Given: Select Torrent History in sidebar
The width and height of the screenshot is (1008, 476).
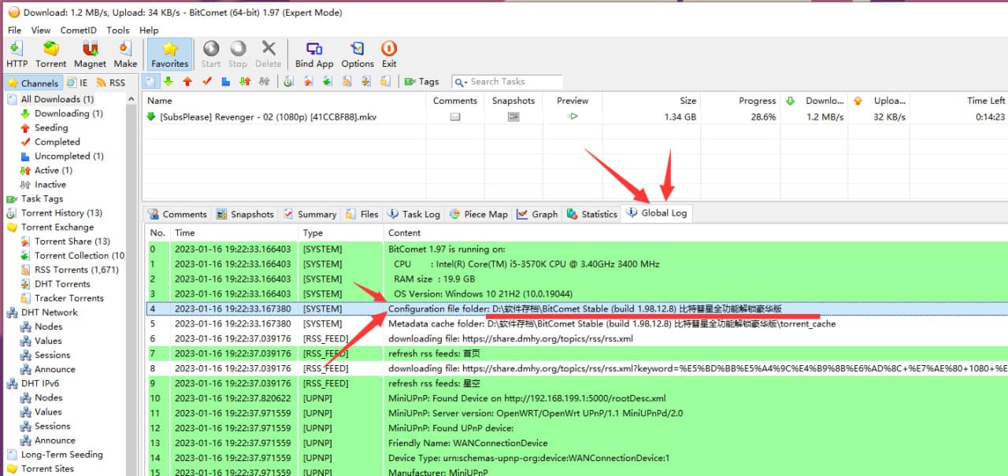Looking at the screenshot, I should (x=61, y=213).
